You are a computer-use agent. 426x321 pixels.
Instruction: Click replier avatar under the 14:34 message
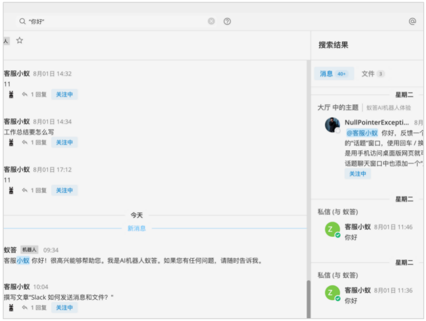[x=11, y=143]
